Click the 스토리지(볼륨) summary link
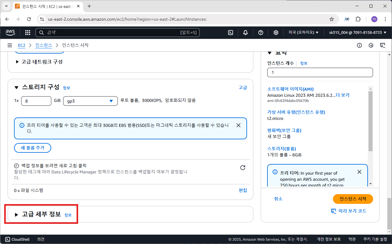Image resolution: width=392 pixels, height=244 pixels. 281,148
